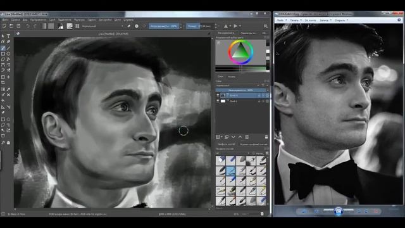The image size is (405, 228).
Task: Select the Zoom magnifier tool
Action: click(3, 142)
